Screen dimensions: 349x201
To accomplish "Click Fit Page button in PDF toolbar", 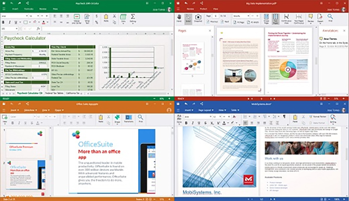I will pyautogui.click(x=239, y=21).
